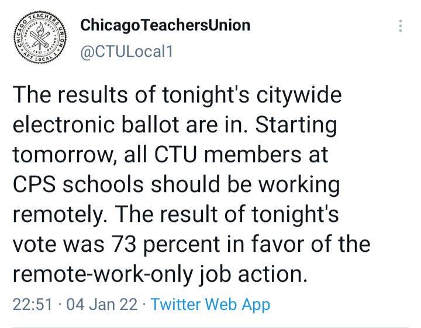
Task: Click the tweet's first line about tonight's citywide
Action: pyautogui.click(x=177, y=95)
